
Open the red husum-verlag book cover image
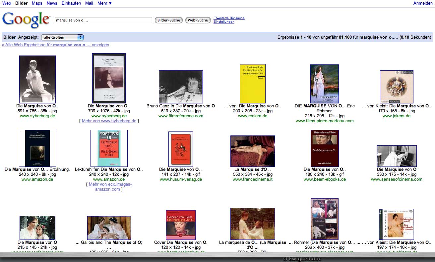click(181, 149)
